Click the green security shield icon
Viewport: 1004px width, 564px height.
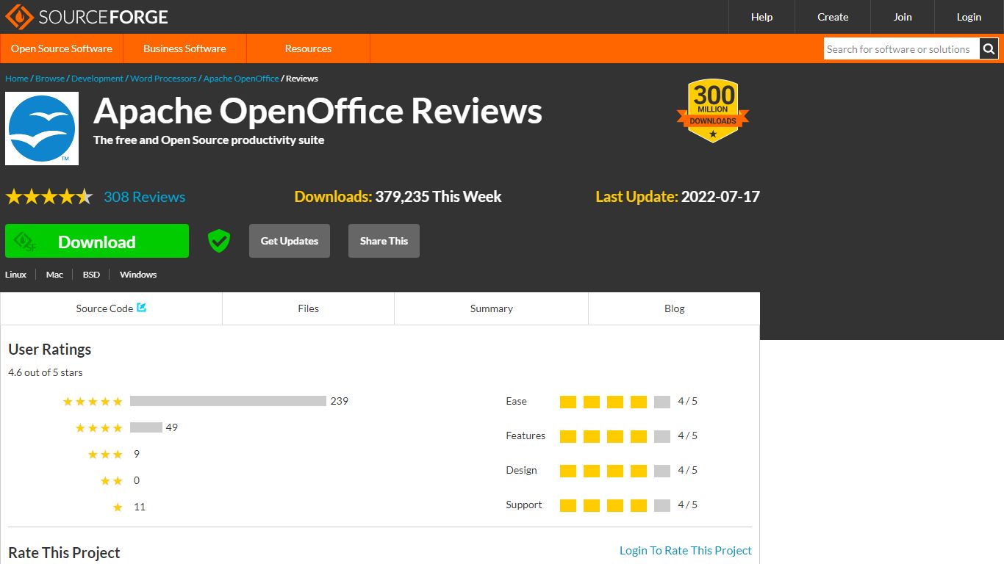pyautogui.click(x=219, y=241)
